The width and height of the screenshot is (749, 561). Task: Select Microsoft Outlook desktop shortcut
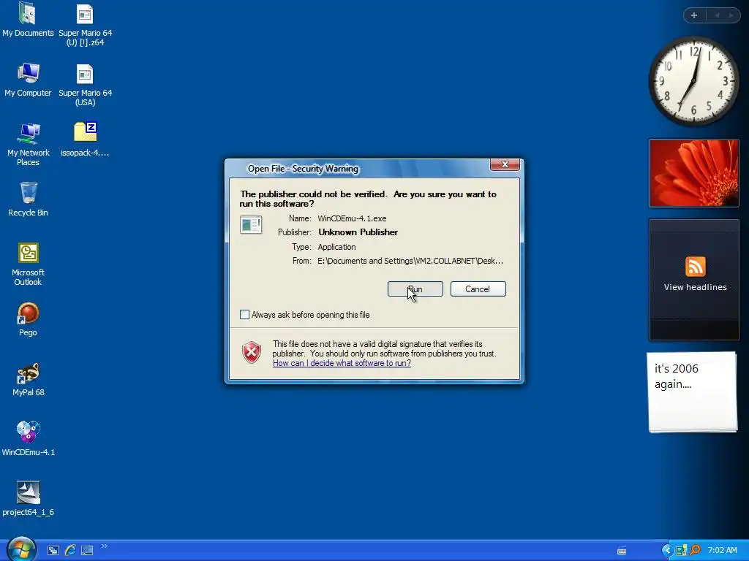(x=29, y=264)
